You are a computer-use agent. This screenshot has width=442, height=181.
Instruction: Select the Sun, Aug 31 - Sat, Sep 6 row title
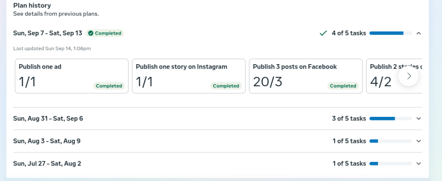click(48, 119)
